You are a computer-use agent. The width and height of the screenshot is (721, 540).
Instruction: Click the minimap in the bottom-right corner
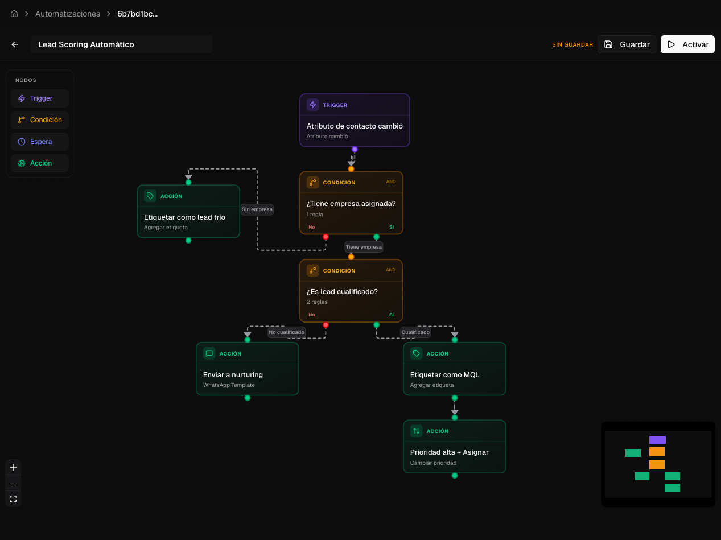[658, 464]
